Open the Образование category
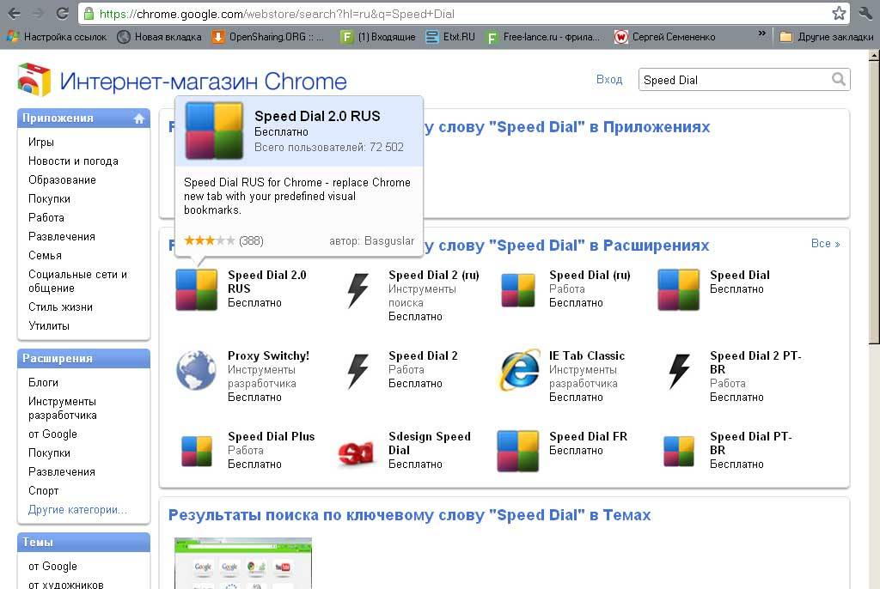 pos(62,180)
